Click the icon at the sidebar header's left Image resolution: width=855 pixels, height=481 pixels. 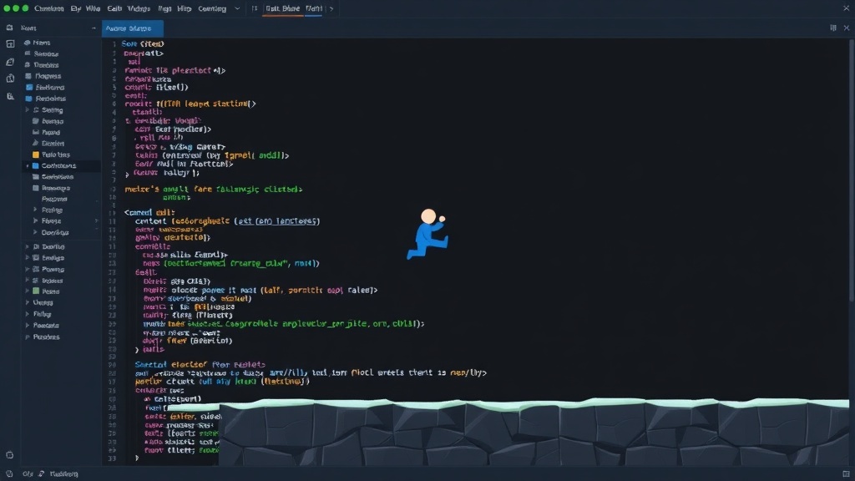[9, 28]
